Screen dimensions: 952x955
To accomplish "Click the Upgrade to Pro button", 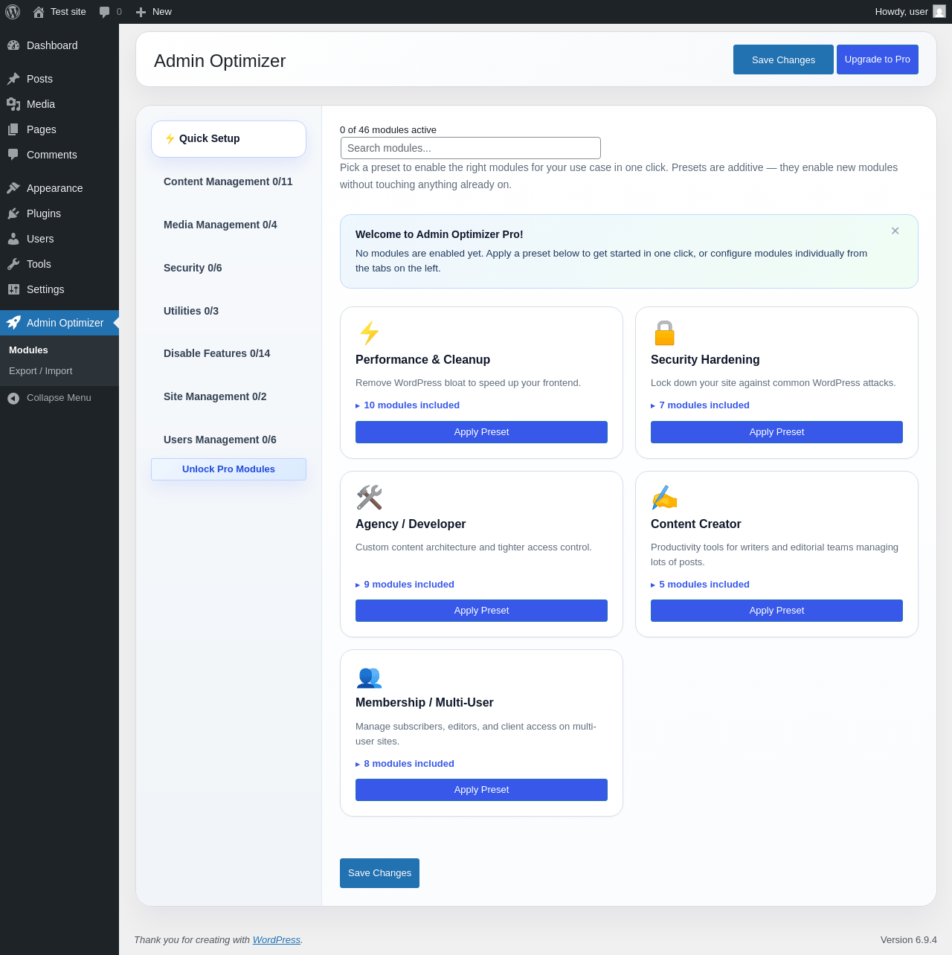I will pos(878,60).
